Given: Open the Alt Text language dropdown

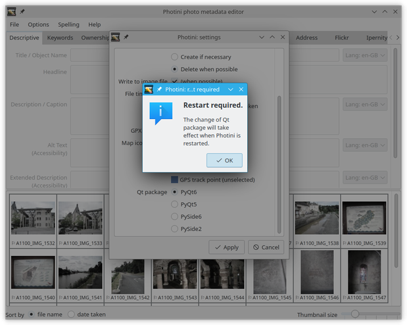Looking at the screenshot, I should [x=365, y=145].
